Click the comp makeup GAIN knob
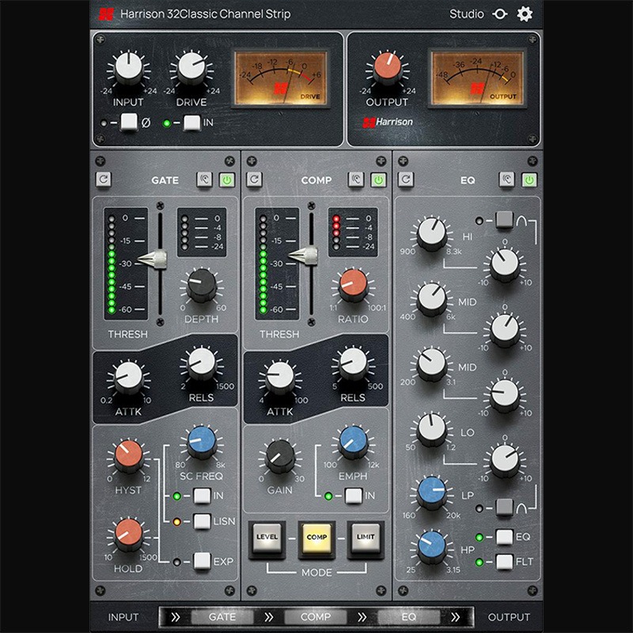The image size is (633, 633). coord(280,455)
